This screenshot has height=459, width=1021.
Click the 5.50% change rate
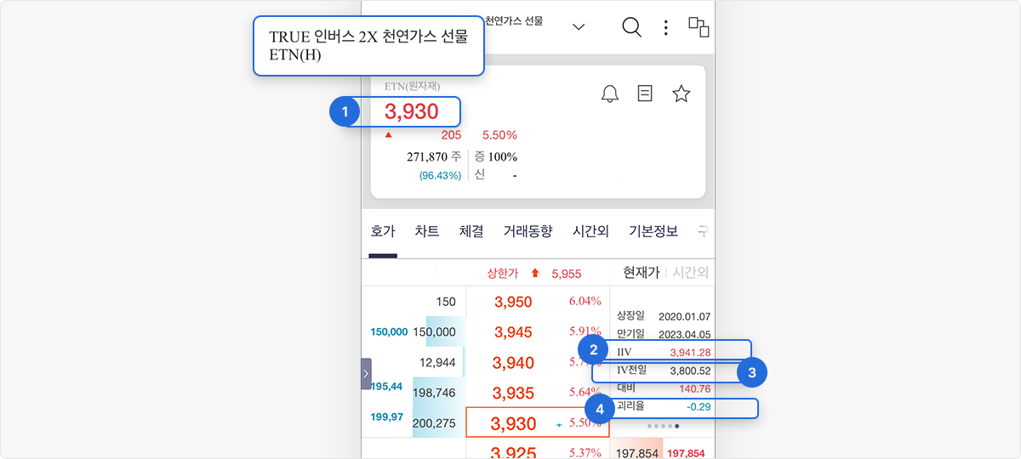pos(499,135)
